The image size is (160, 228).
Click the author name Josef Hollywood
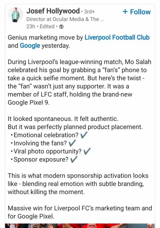[x=53, y=11]
